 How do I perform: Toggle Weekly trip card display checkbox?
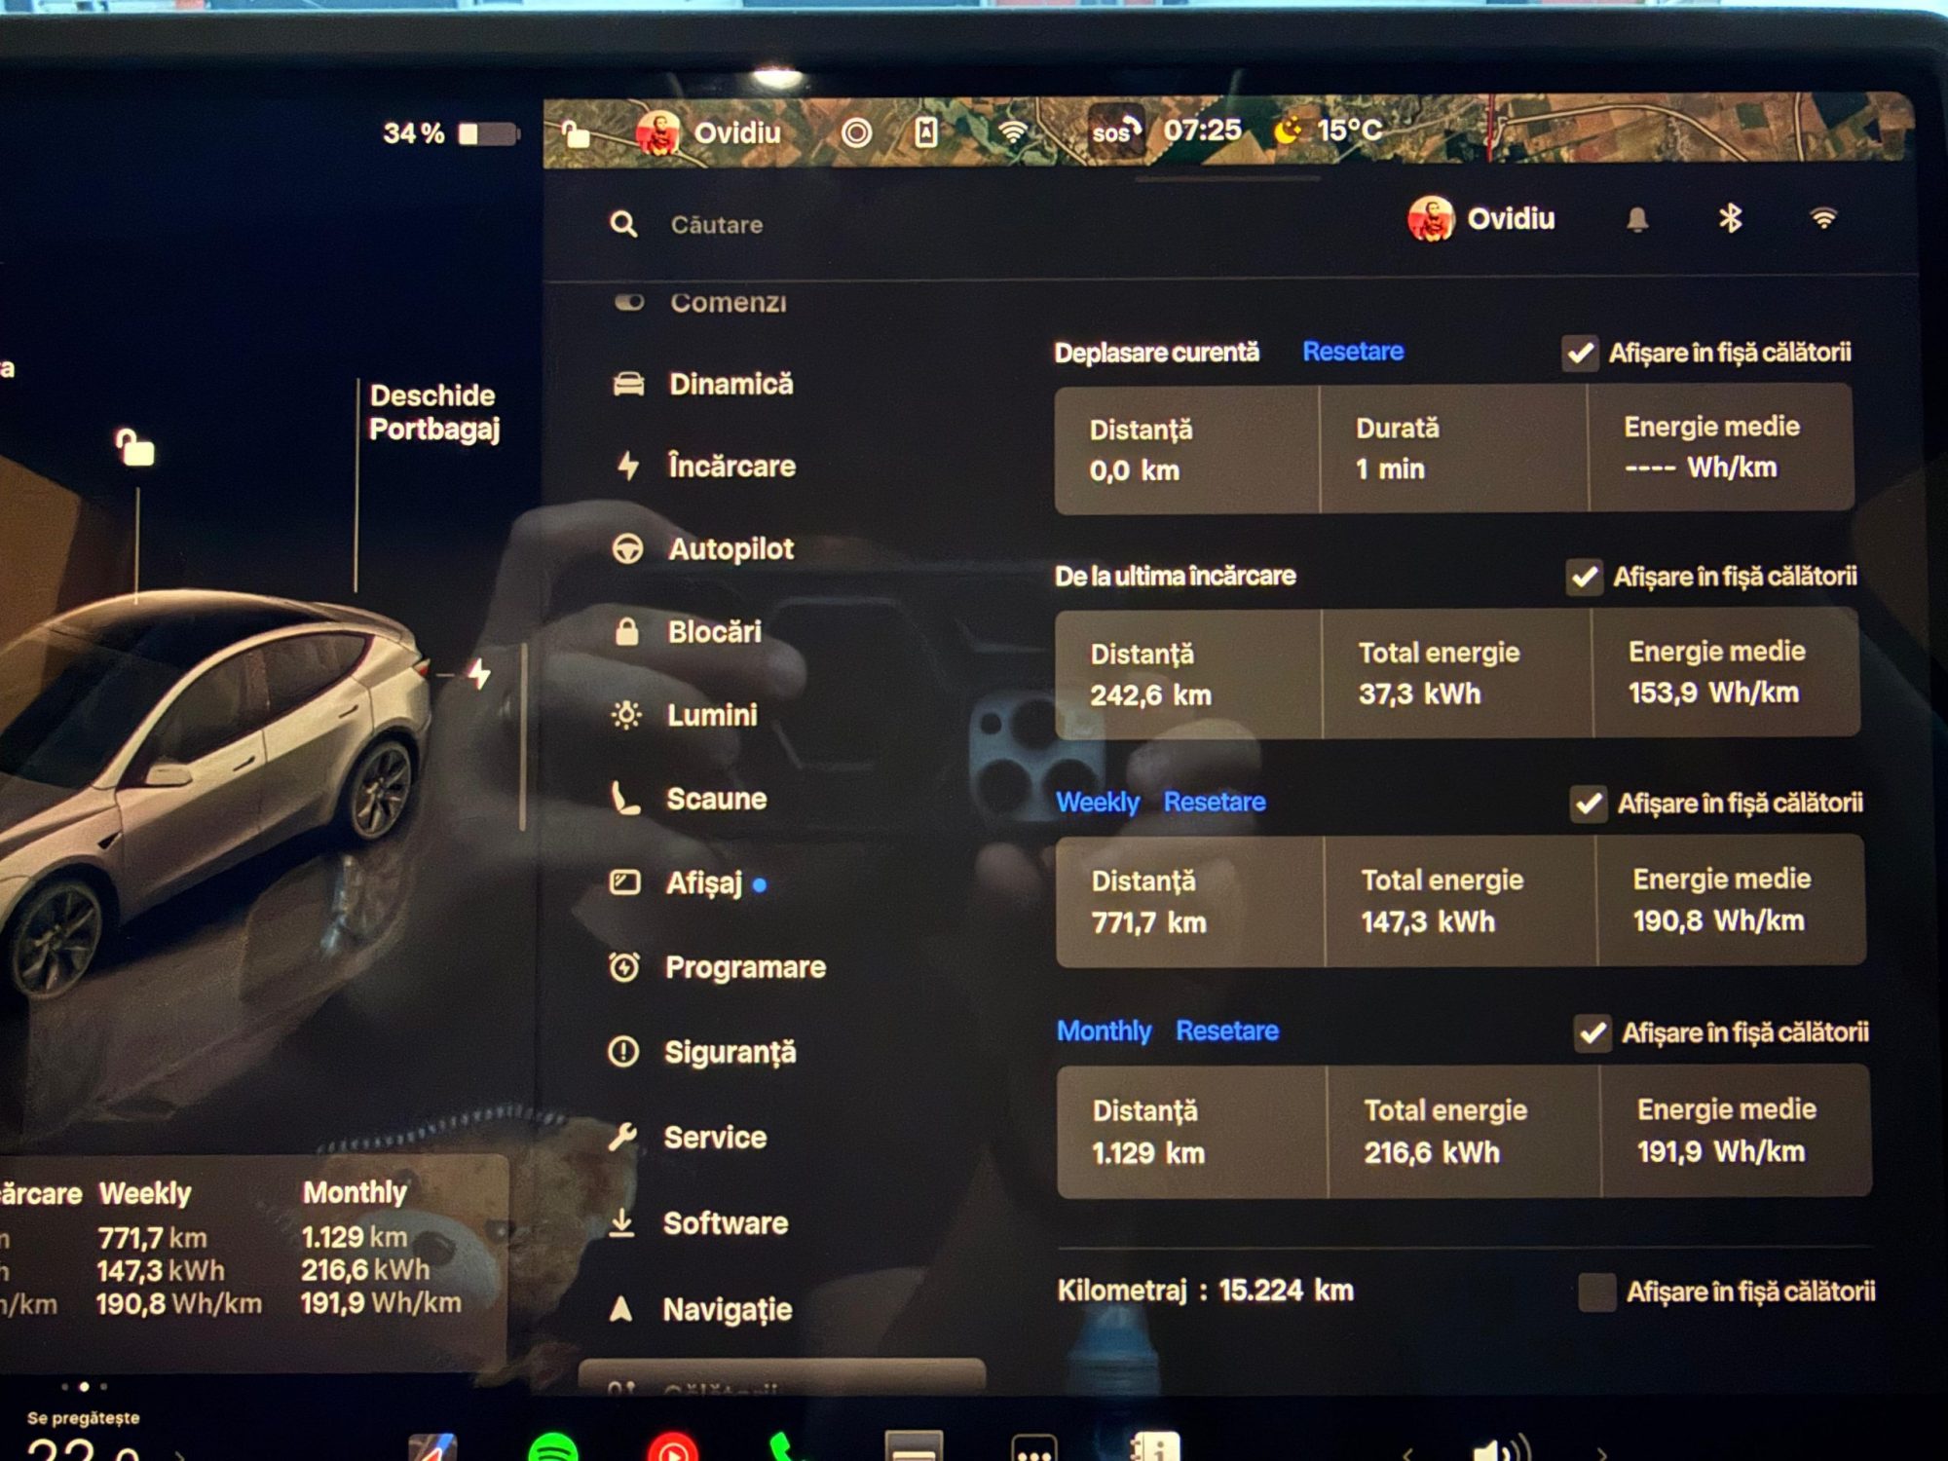click(1589, 804)
